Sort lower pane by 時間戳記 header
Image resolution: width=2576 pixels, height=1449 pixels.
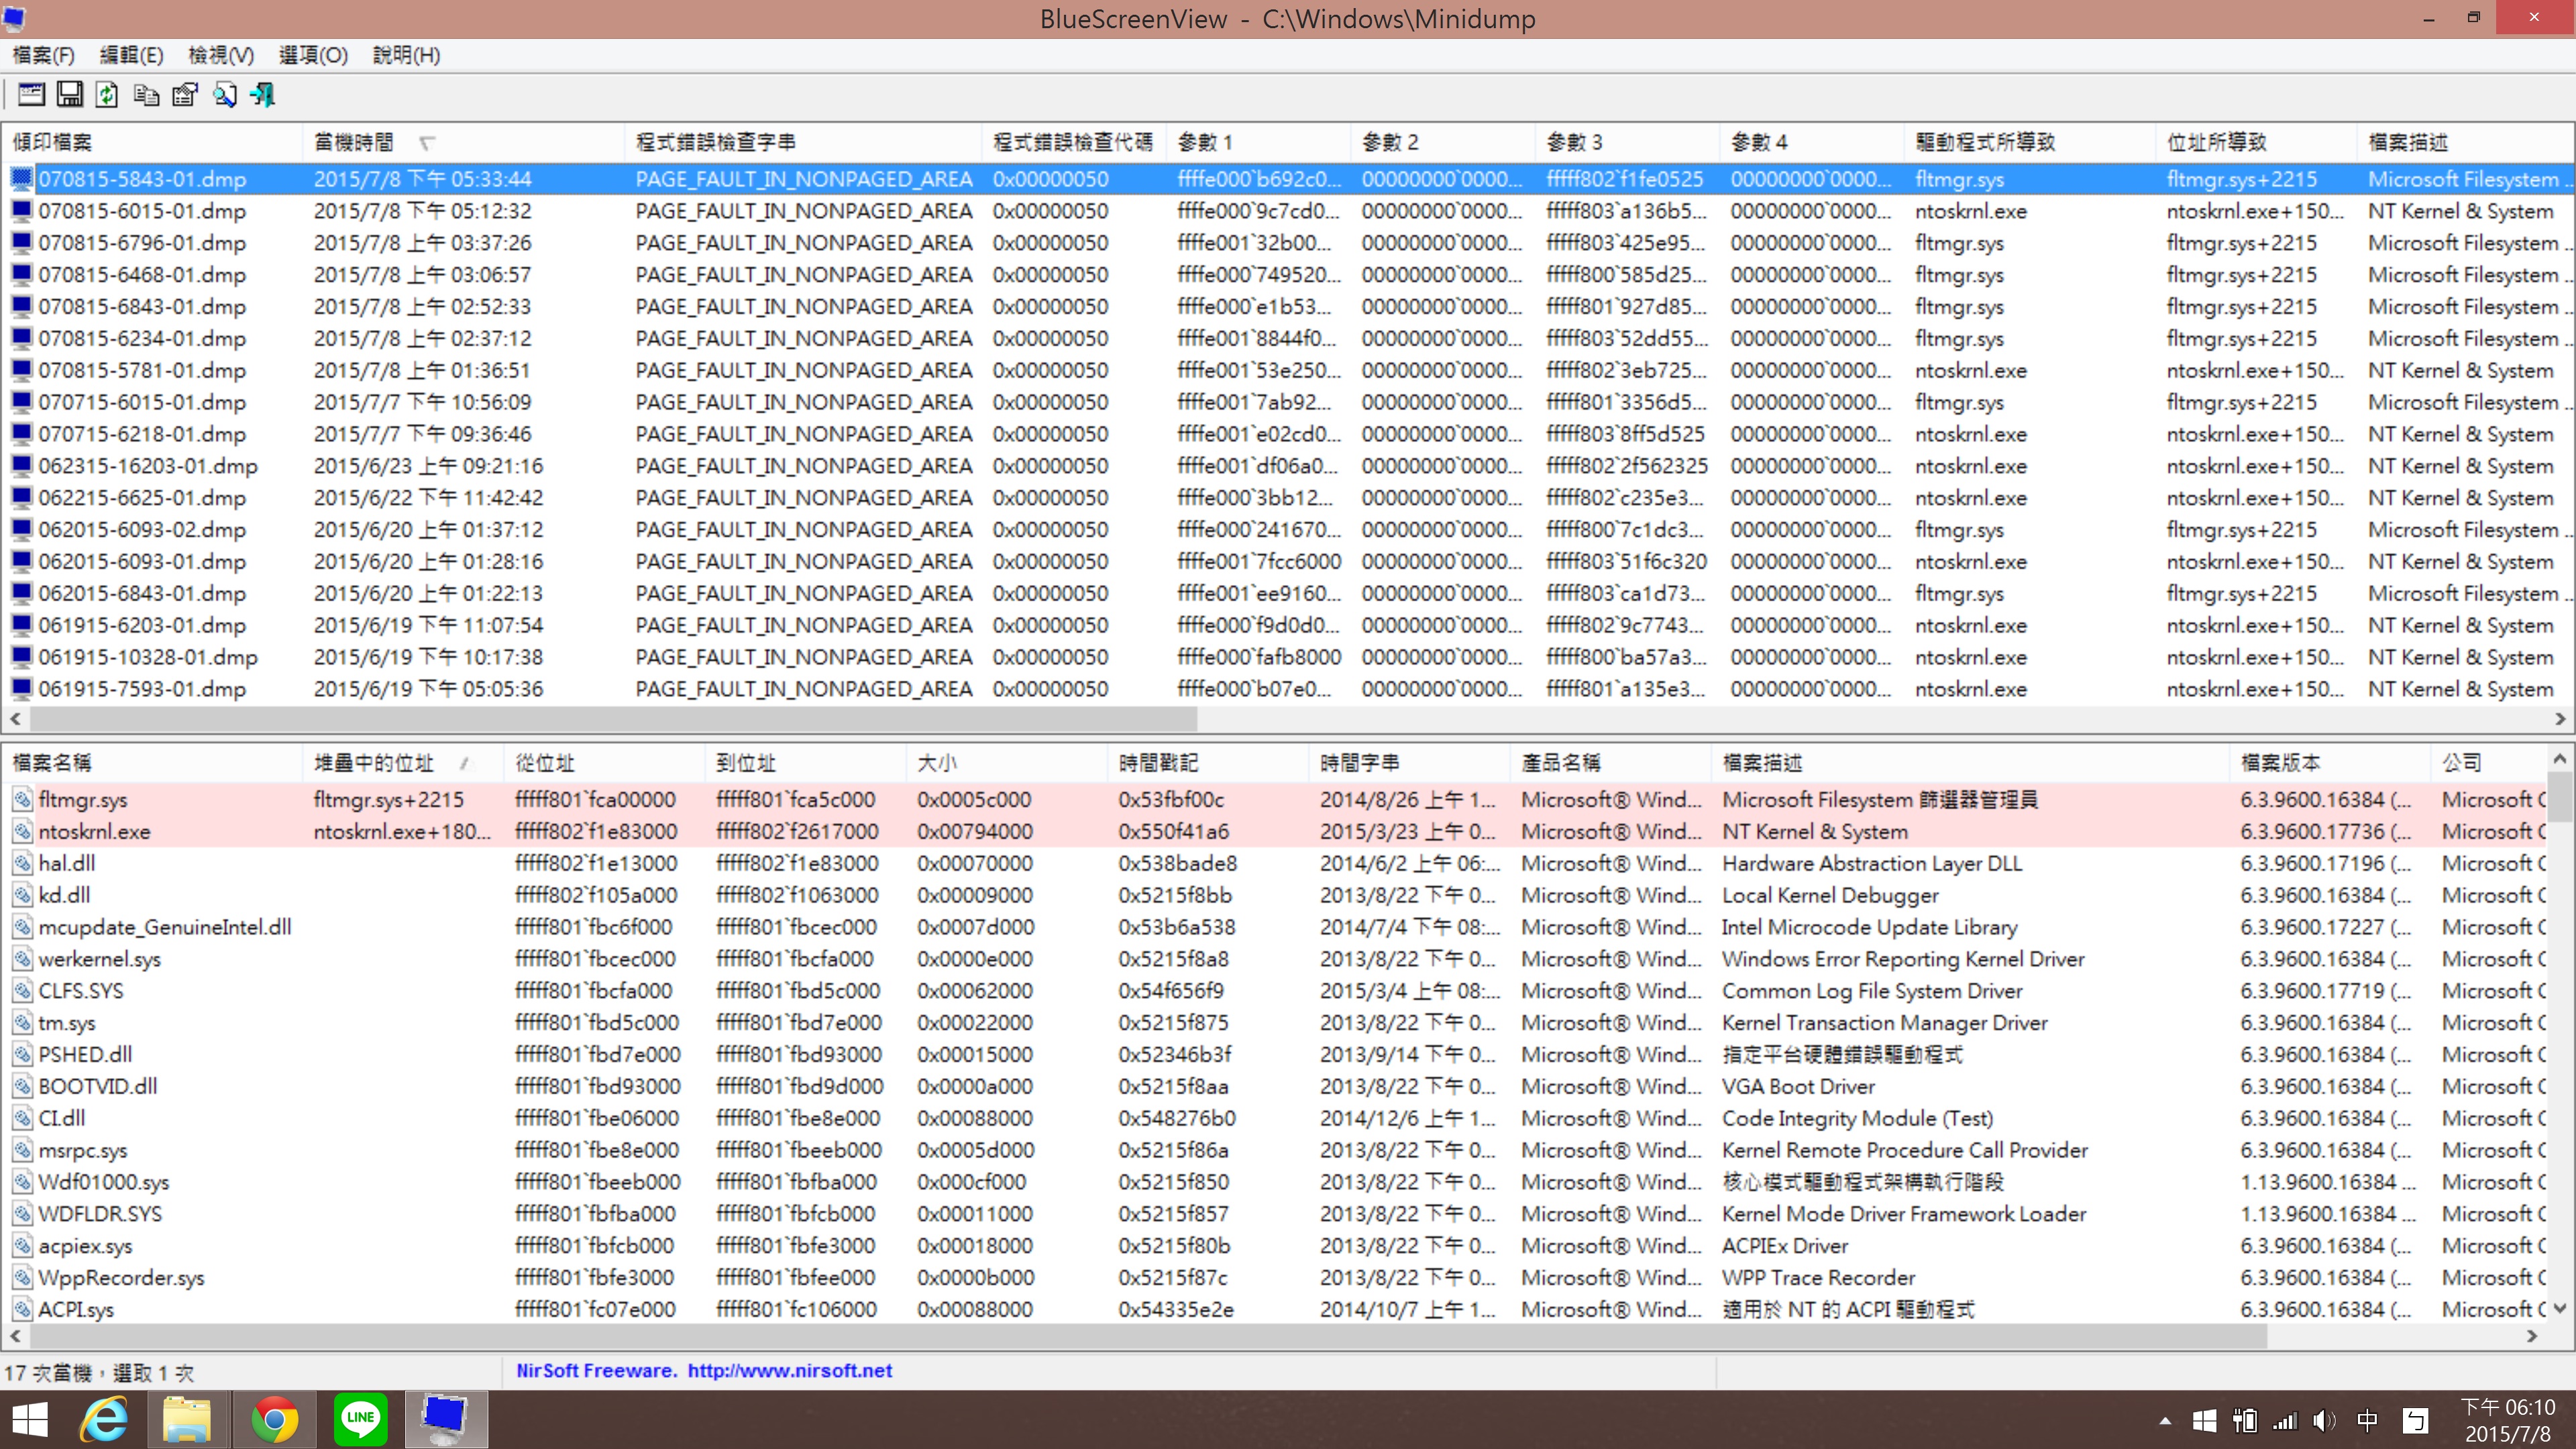pos(1207,763)
